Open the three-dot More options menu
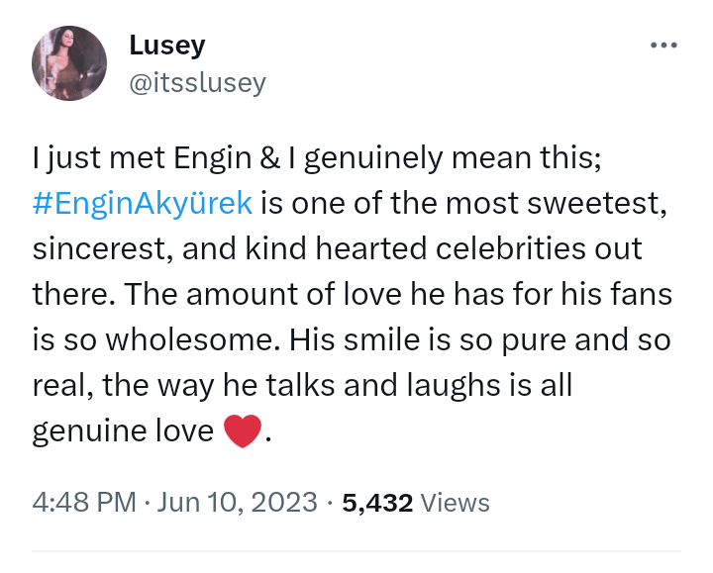This screenshot has height=573, width=713. click(662, 46)
